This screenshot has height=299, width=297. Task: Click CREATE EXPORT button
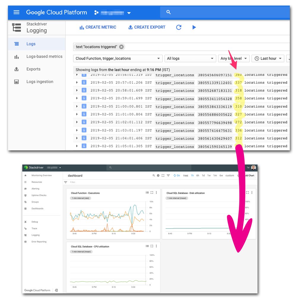[x=147, y=27]
